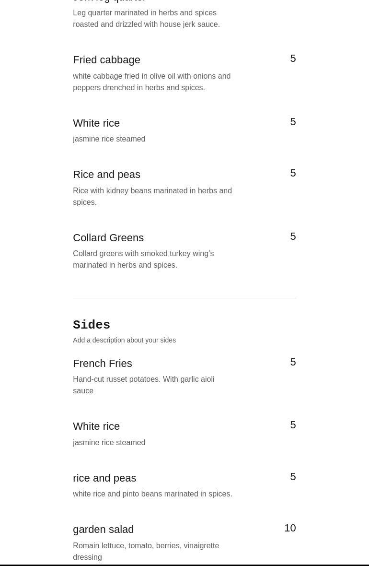
Task: Select the garden salad item title
Action: click(103, 530)
